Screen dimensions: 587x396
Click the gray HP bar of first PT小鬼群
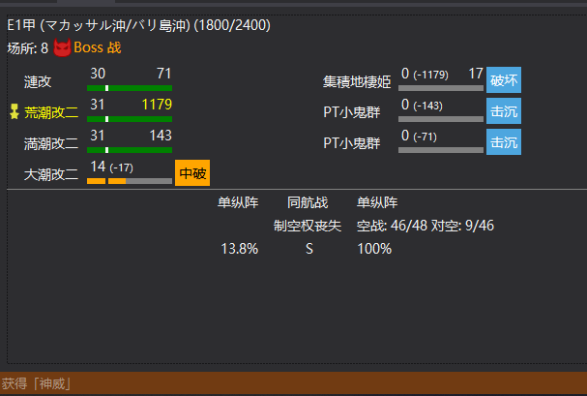point(441,119)
